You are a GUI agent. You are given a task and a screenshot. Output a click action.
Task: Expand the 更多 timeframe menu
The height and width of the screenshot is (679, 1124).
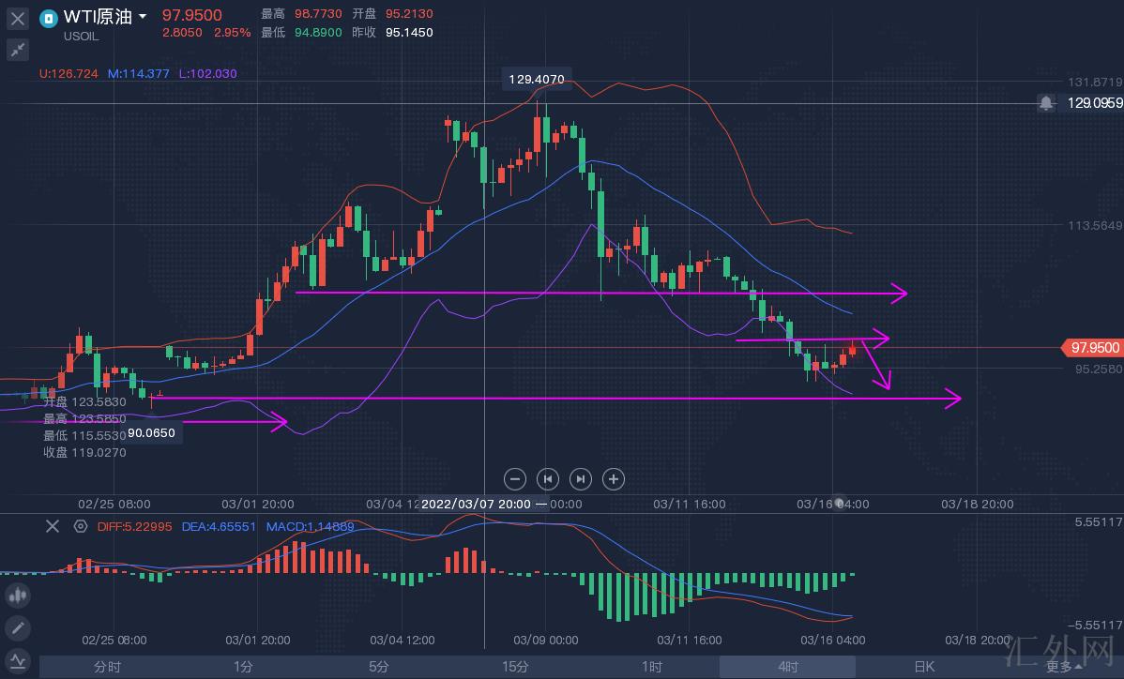(x=1063, y=667)
